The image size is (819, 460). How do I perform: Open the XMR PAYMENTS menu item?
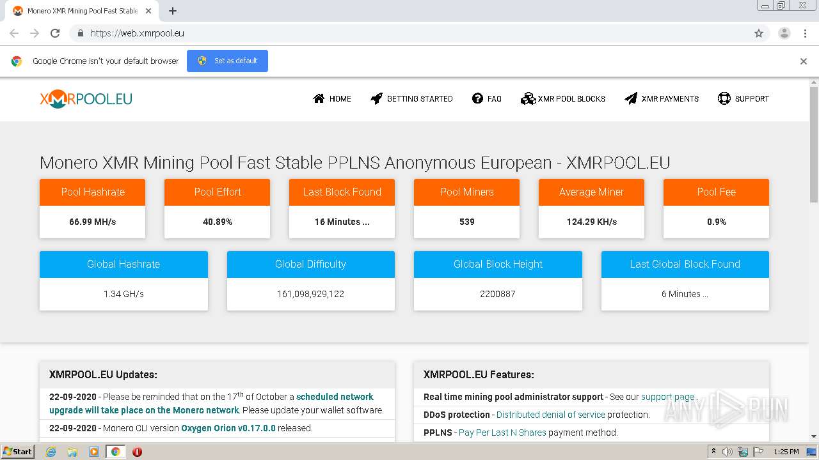click(662, 98)
